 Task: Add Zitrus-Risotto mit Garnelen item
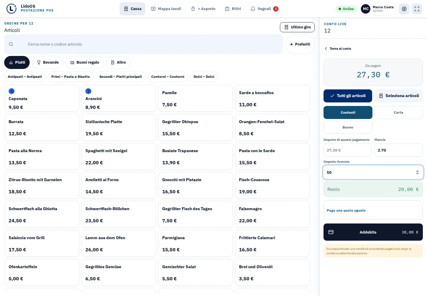click(42, 185)
